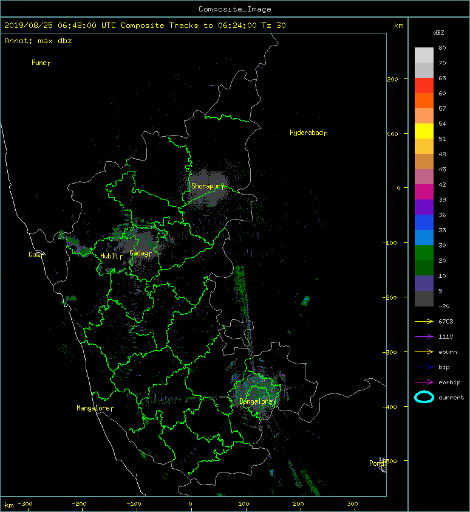Screen dimensions: 470x512
Task: Click the dBZ legend heading
Action: [x=438, y=33]
